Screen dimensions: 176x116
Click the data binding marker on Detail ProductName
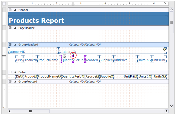tap(59, 76)
